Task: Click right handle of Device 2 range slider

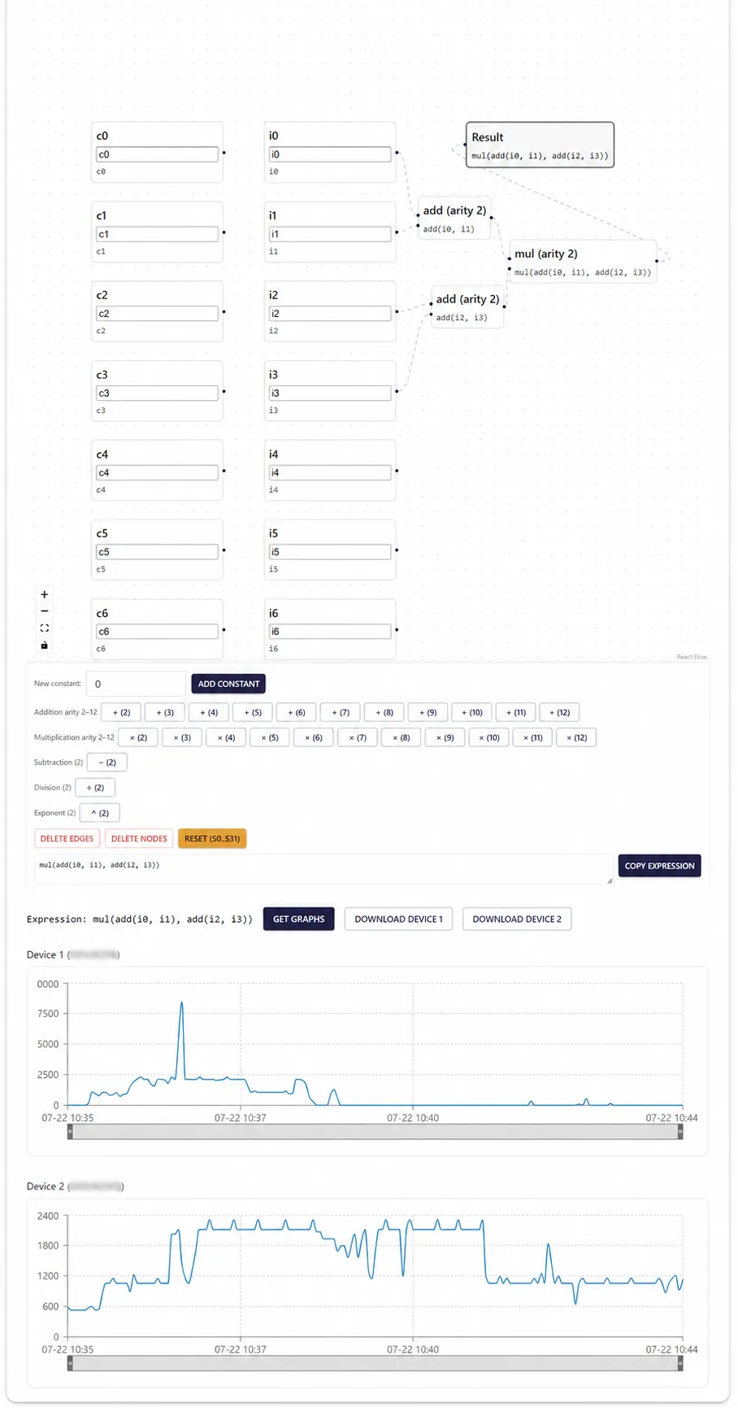Action: pos(680,1364)
